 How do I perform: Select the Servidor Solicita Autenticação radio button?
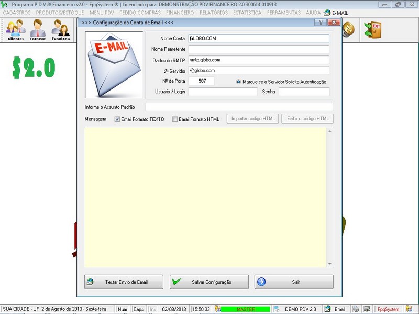pyautogui.click(x=238, y=82)
